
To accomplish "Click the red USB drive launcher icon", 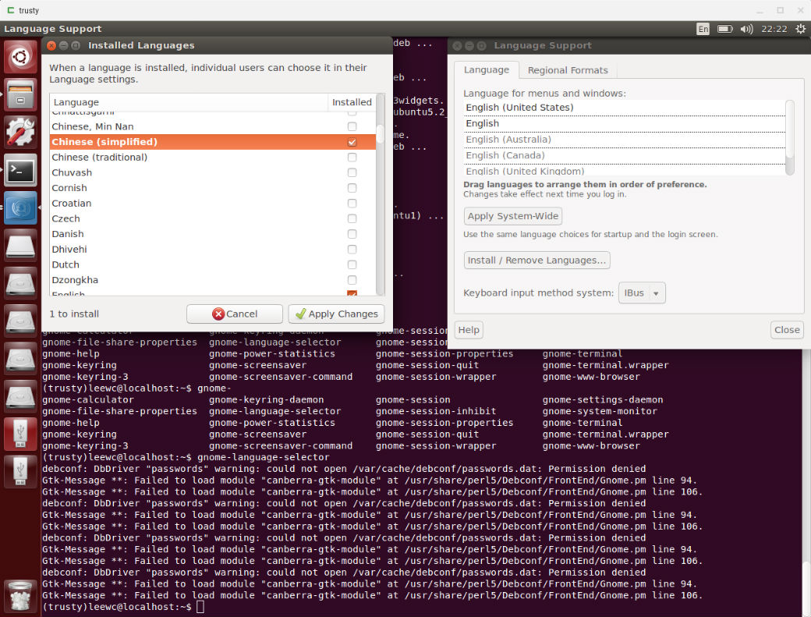I will [x=20, y=434].
